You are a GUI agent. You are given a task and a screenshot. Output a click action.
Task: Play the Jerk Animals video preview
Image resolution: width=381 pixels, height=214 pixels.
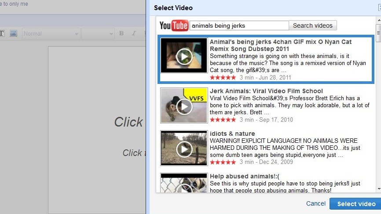tap(184, 106)
